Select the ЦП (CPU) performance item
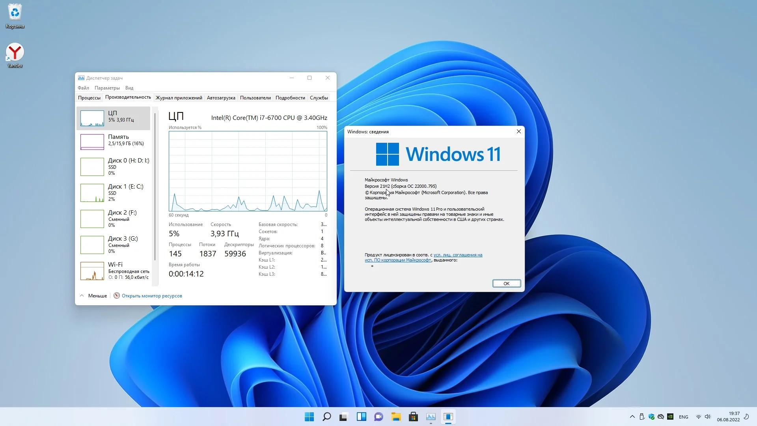 (113, 118)
